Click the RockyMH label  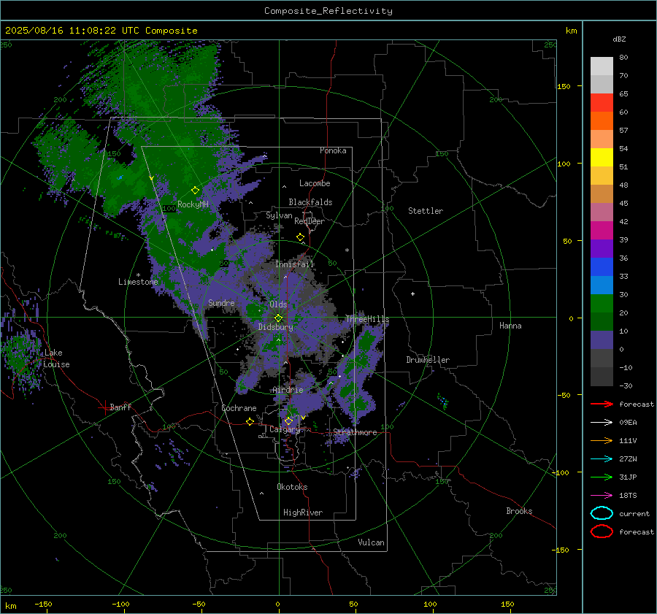(193, 204)
